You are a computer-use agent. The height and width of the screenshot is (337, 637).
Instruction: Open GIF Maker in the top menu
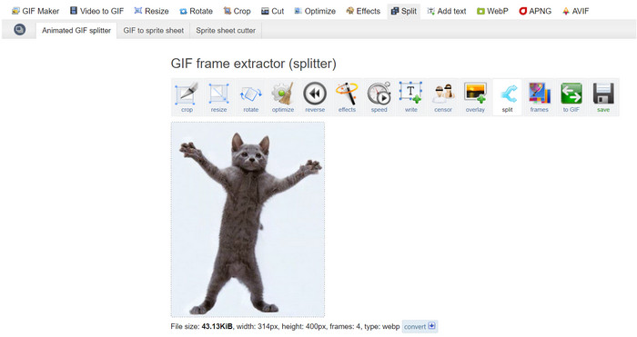pos(35,11)
